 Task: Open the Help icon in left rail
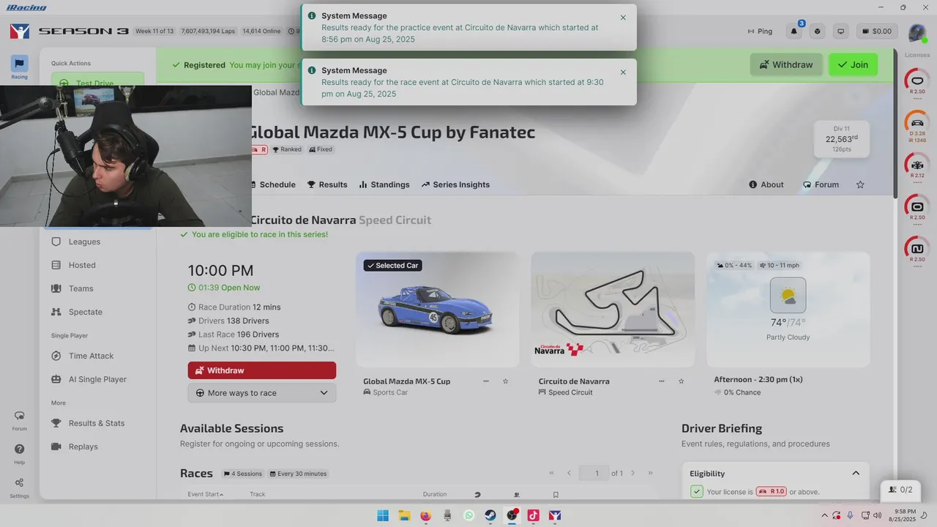pos(19,454)
